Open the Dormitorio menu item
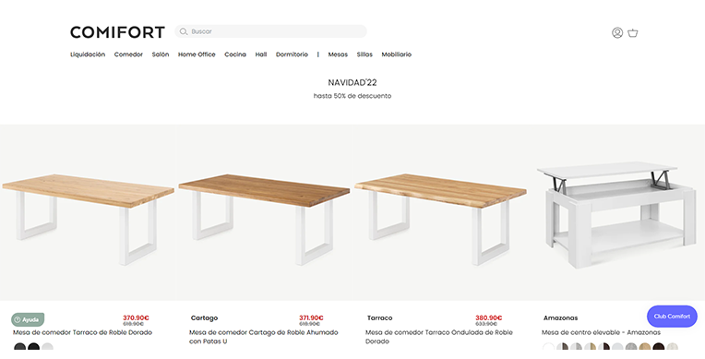This screenshot has height=359, width=705. coord(292,54)
